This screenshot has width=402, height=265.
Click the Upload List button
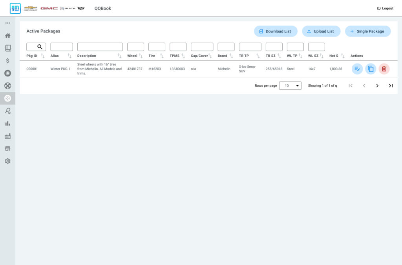tap(321, 31)
